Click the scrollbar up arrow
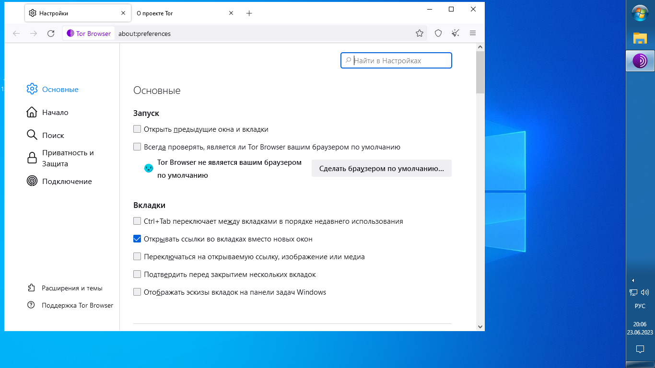The image size is (655, 368). pos(480,46)
